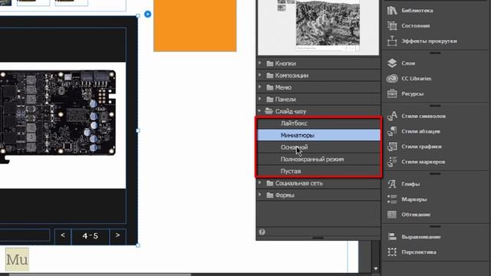Open the Маркеры panel icon

click(392, 199)
